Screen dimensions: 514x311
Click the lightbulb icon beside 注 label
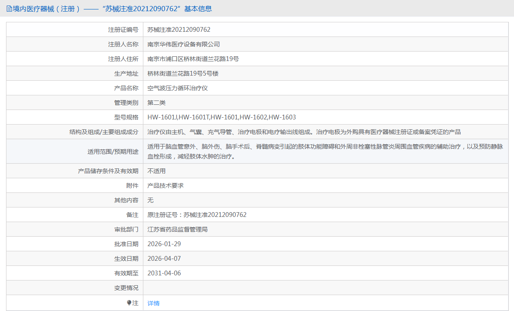(x=129, y=303)
